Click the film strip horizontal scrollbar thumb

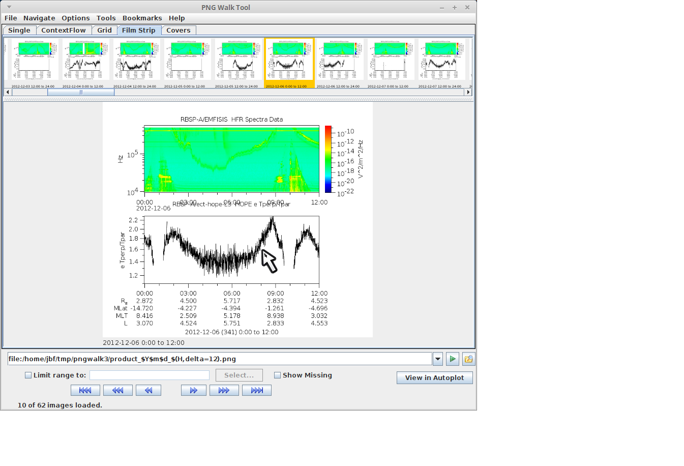80,92
